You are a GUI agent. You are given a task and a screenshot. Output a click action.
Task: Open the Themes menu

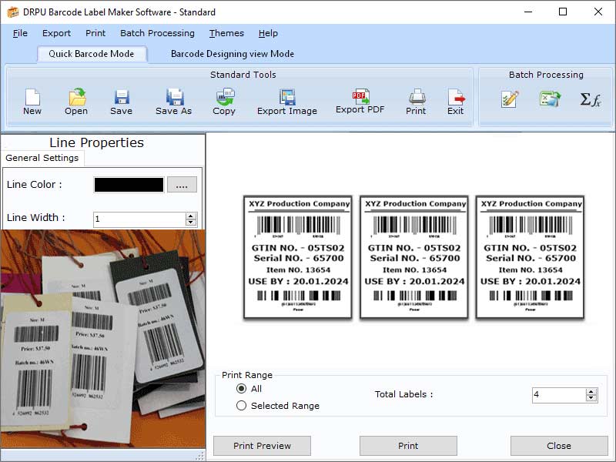pyautogui.click(x=226, y=33)
